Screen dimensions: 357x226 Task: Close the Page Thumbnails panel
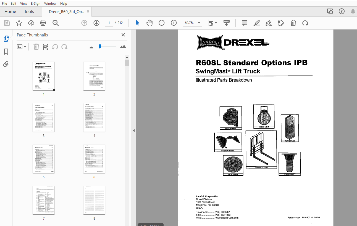click(x=123, y=35)
